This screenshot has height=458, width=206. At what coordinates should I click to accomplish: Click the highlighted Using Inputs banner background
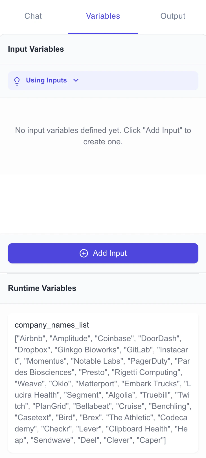[141, 80]
